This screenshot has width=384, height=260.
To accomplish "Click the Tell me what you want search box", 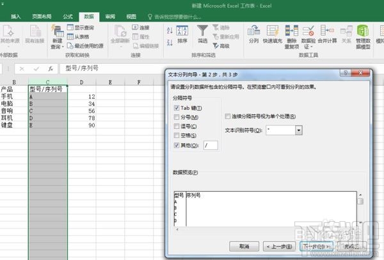I will [175, 17].
